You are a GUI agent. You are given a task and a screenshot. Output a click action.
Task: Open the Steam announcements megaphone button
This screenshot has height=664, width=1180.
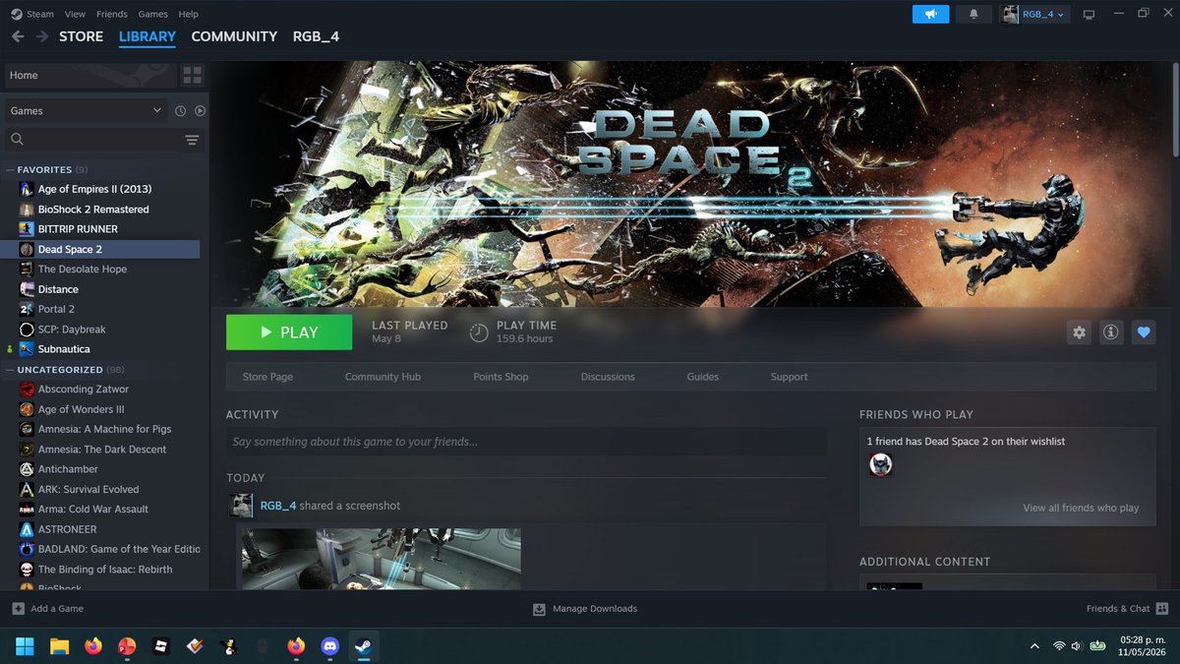(x=930, y=14)
